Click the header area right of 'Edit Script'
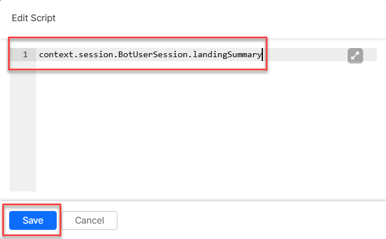This screenshot has height=239, width=386. click(x=218, y=18)
